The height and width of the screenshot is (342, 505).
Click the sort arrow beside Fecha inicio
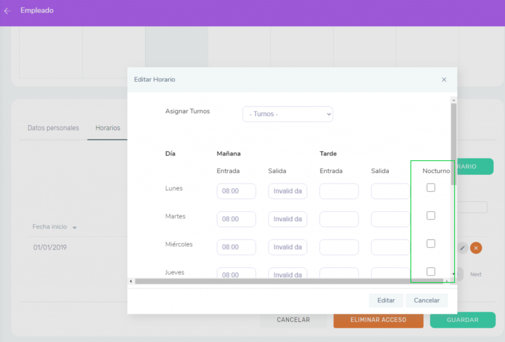(74, 228)
